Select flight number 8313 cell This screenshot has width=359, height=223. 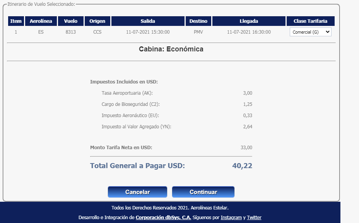[70, 32]
